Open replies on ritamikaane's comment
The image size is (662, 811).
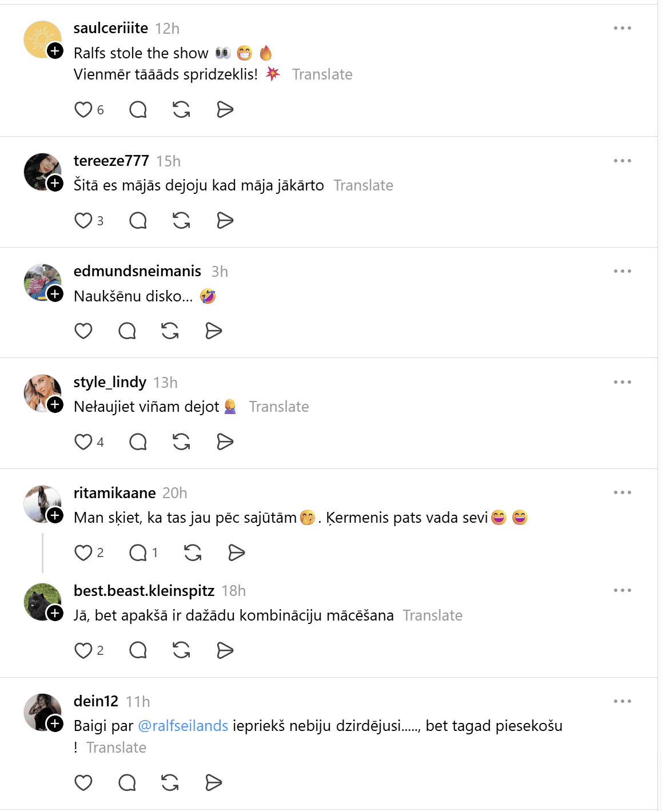138,552
